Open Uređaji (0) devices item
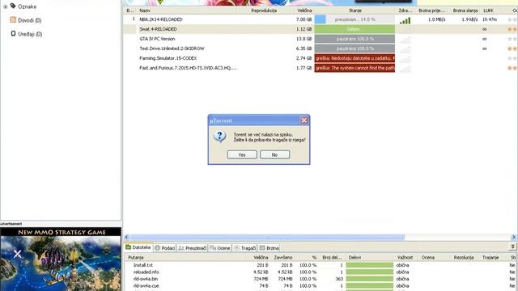The height and width of the screenshot is (291, 518). [30, 34]
